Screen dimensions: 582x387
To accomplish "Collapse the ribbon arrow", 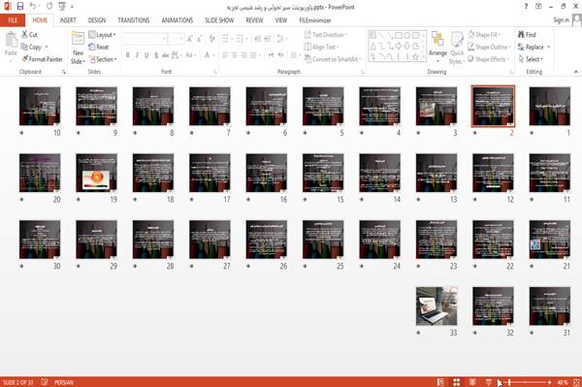I will (x=575, y=72).
